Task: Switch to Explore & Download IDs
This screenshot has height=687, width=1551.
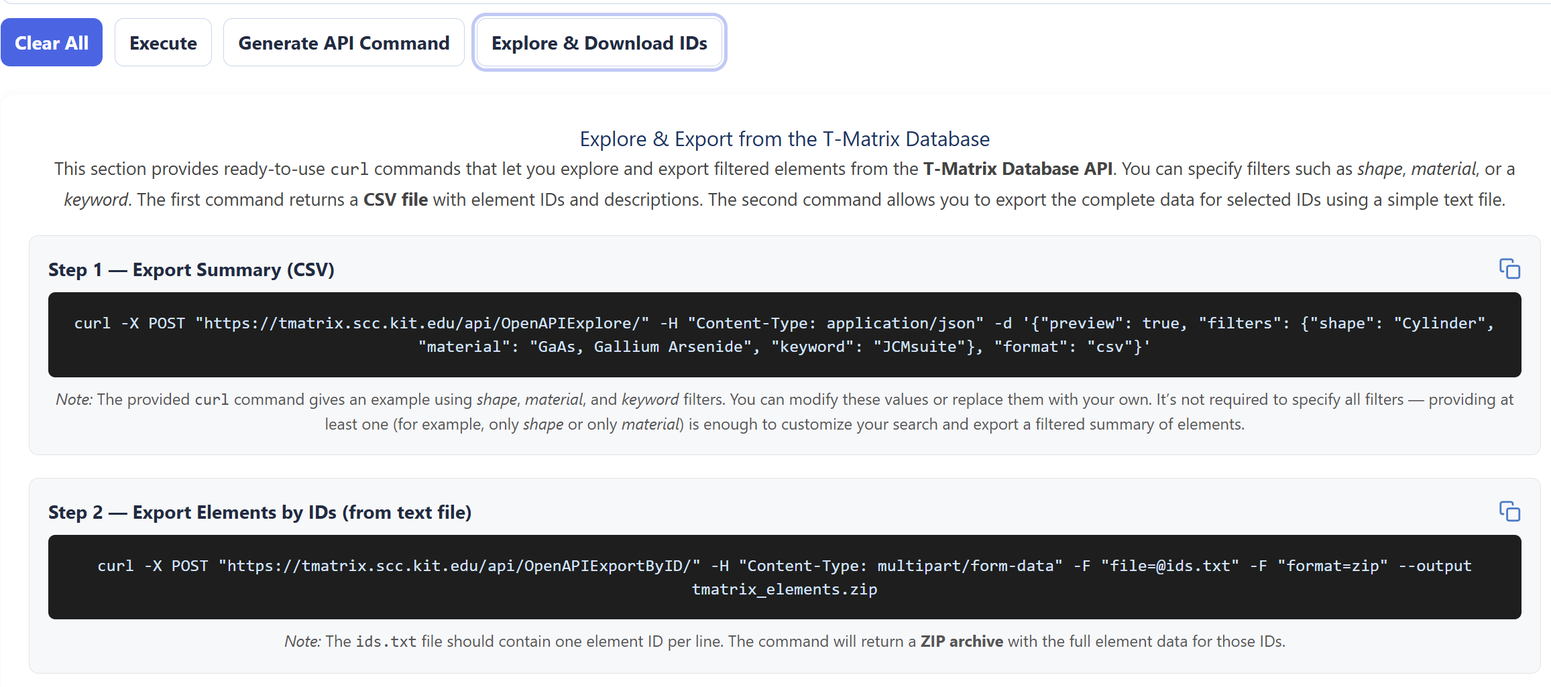Action: [599, 43]
